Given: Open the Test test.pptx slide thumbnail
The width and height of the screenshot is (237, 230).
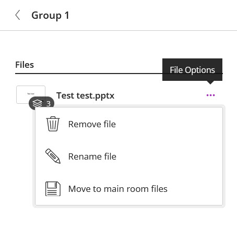Looking at the screenshot, I should click(31, 94).
